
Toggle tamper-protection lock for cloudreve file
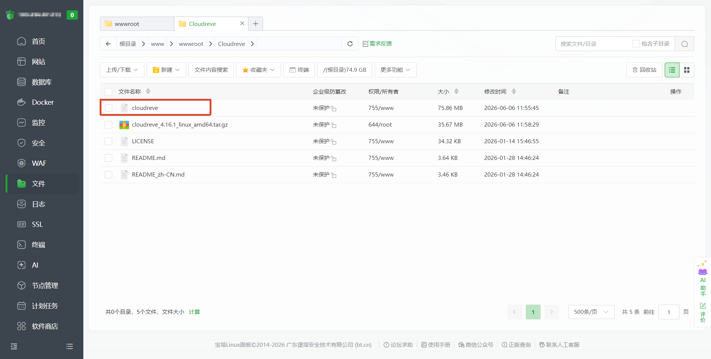point(333,108)
